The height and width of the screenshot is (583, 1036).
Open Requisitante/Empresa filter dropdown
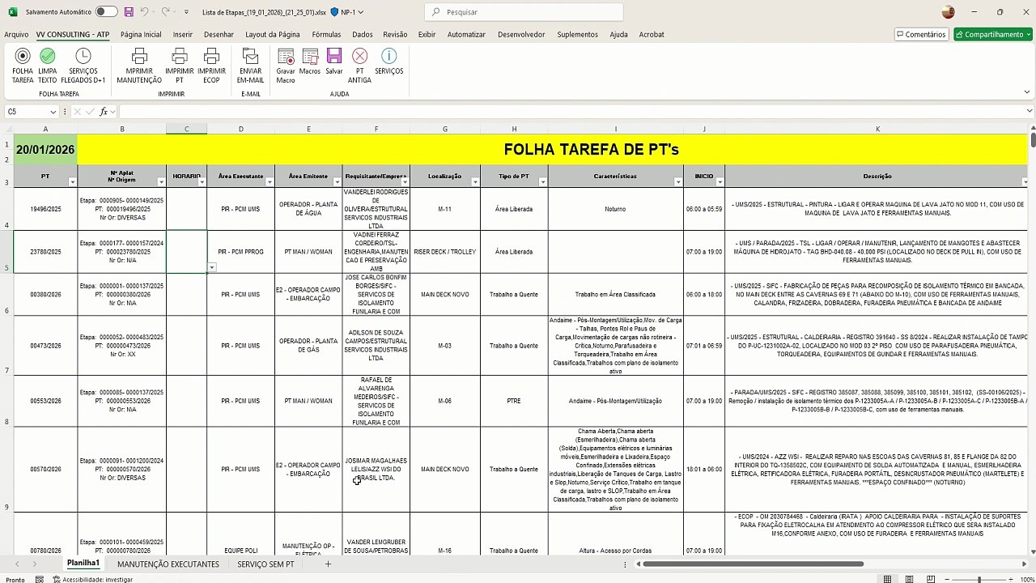click(405, 182)
